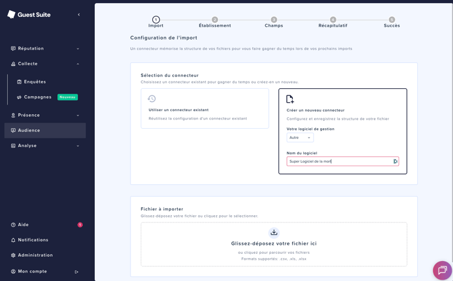The height and width of the screenshot is (281, 453).
Task: Click the Nom du logiciel text field
Action: (339, 161)
